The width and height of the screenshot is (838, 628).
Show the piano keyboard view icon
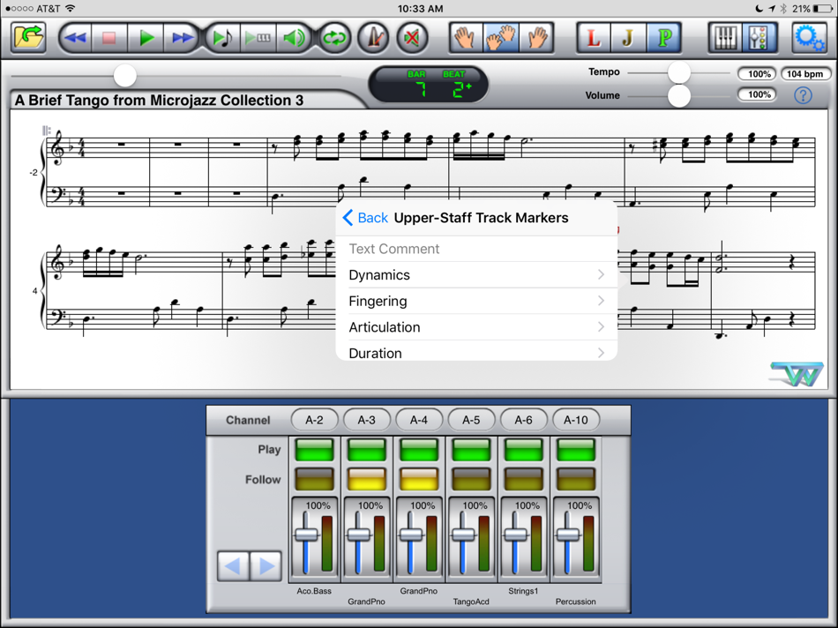(x=725, y=38)
